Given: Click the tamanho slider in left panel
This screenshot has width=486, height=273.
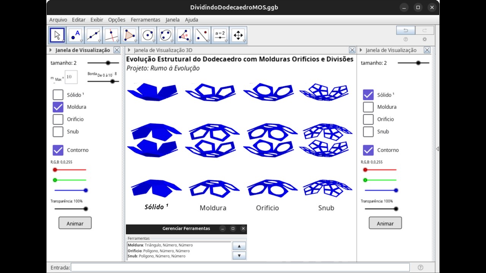Looking at the screenshot, I should (103, 63).
